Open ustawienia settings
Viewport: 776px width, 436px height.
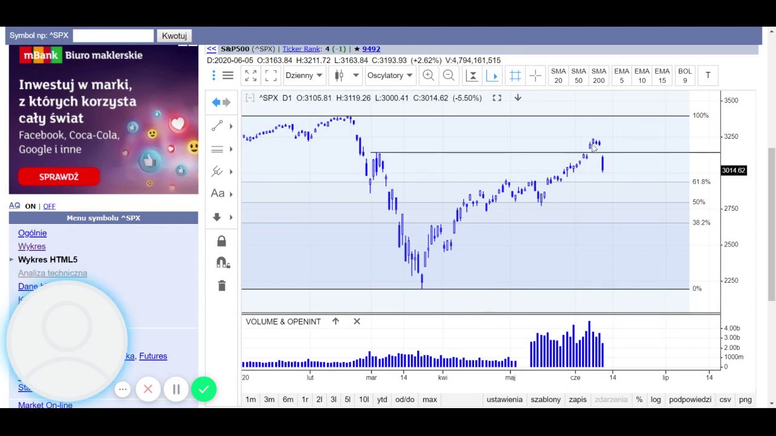pos(504,399)
